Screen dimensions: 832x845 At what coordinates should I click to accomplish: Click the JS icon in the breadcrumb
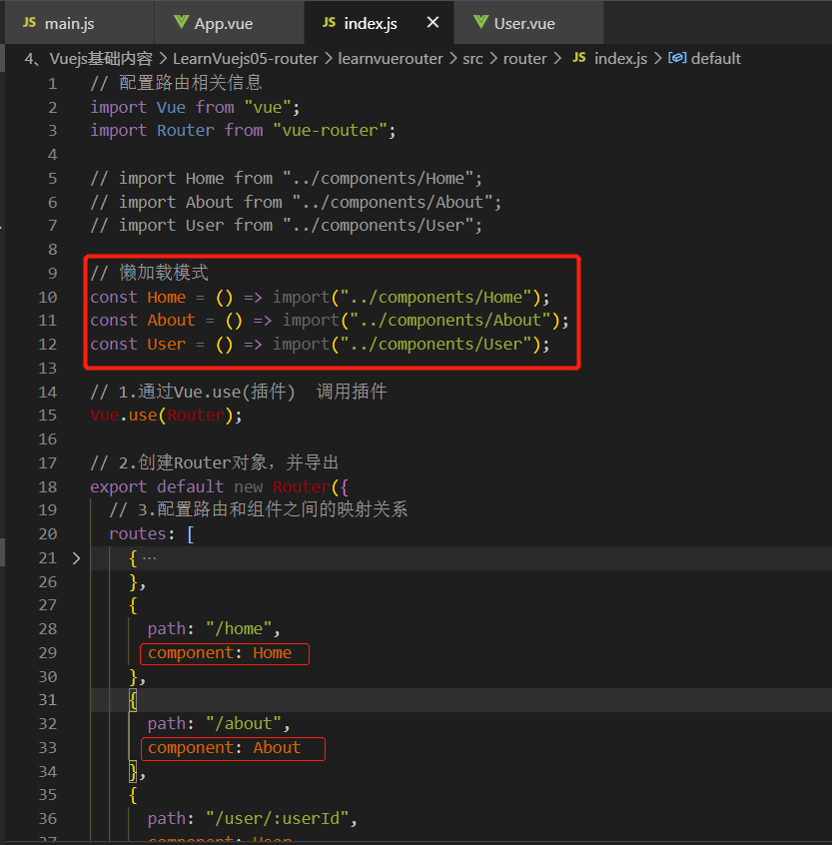pyautogui.click(x=579, y=58)
